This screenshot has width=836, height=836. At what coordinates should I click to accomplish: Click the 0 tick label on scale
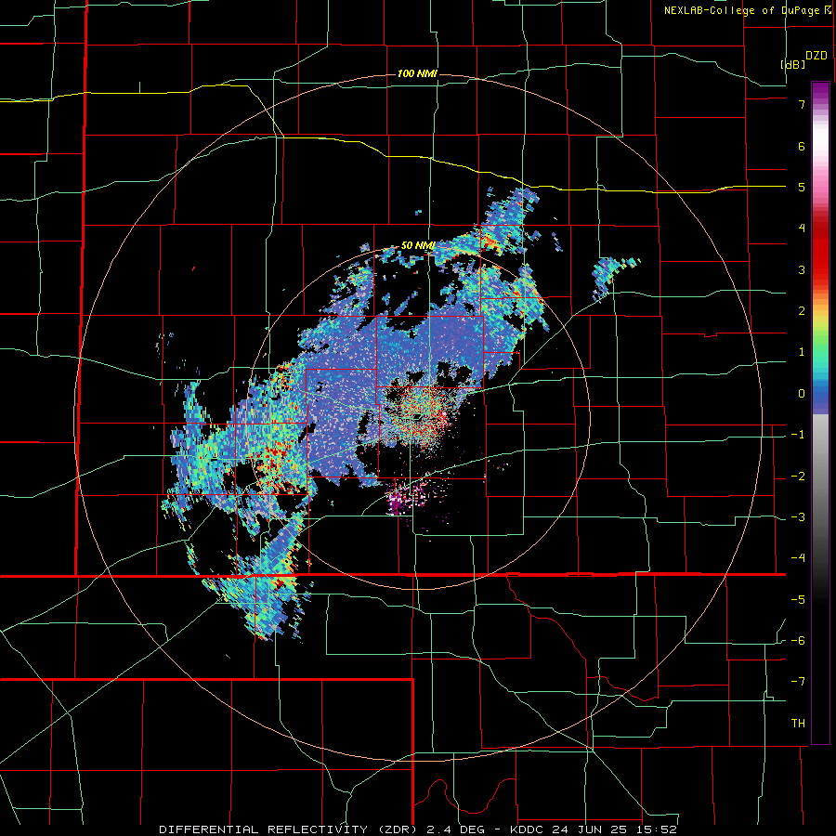(802, 394)
